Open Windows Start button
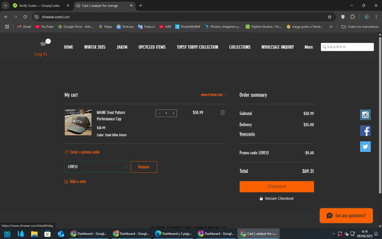Screen dimensions: 382x239 7,234
